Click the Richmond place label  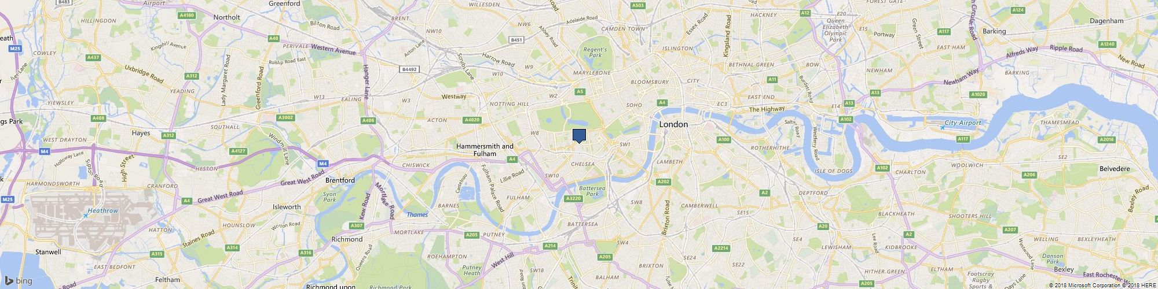[x=347, y=239]
